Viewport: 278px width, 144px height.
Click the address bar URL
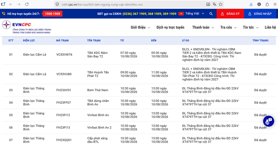pos(102,4)
